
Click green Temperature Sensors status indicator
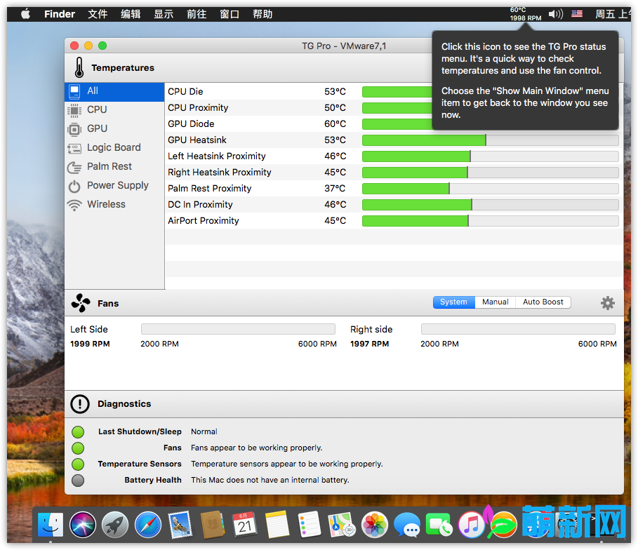78,464
